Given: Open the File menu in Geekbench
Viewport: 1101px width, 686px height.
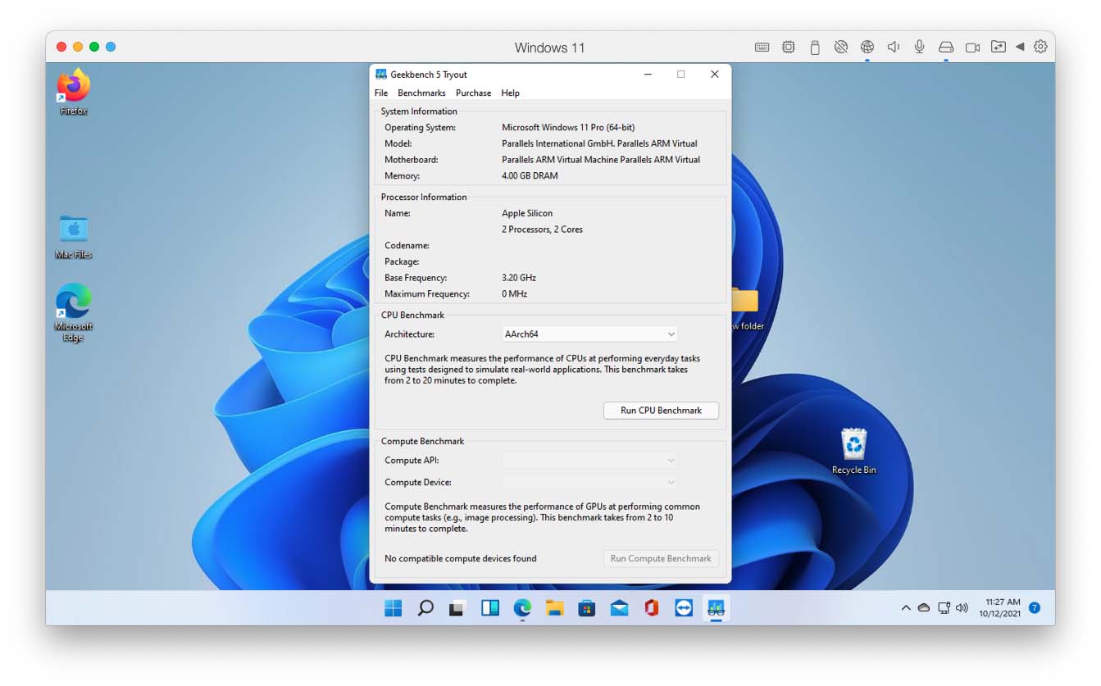Looking at the screenshot, I should 381,93.
